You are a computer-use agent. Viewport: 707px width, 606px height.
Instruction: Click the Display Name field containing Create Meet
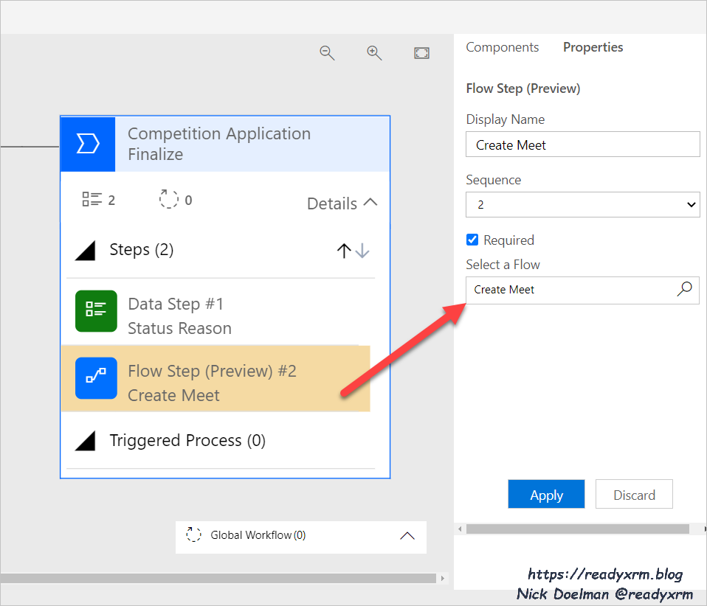click(x=582, y=144)
